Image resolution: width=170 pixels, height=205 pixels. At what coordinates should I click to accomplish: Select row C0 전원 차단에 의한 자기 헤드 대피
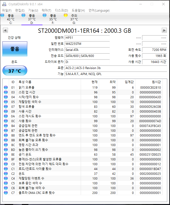pos(82,164)
